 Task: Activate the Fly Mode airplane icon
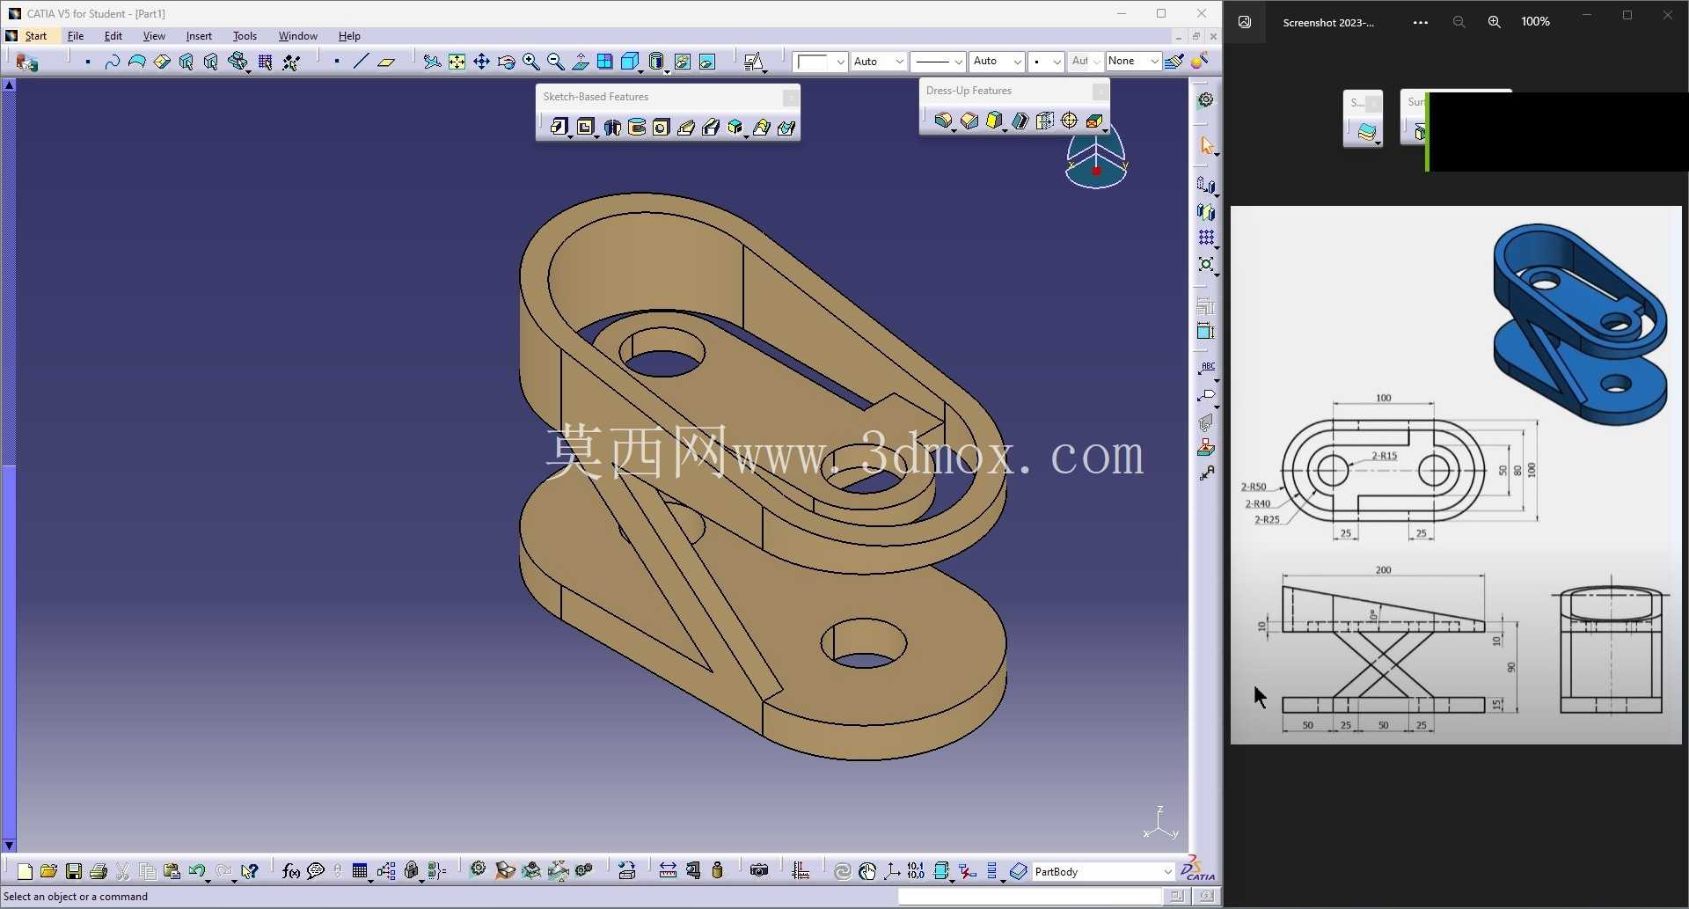[x=432, y=62]
